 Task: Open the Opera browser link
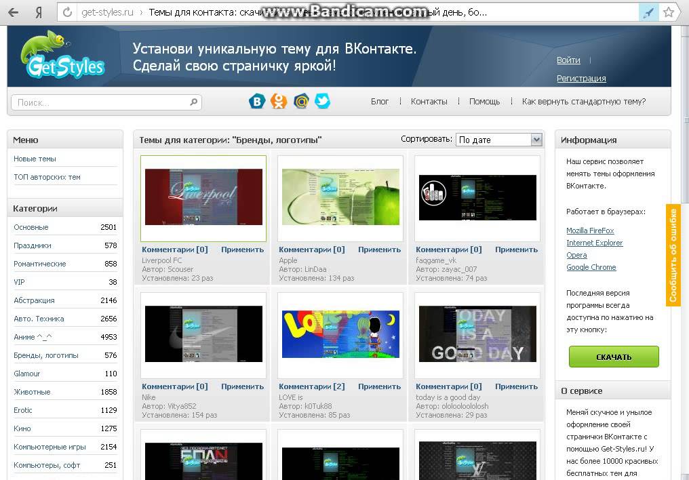(x=576, y=255)
